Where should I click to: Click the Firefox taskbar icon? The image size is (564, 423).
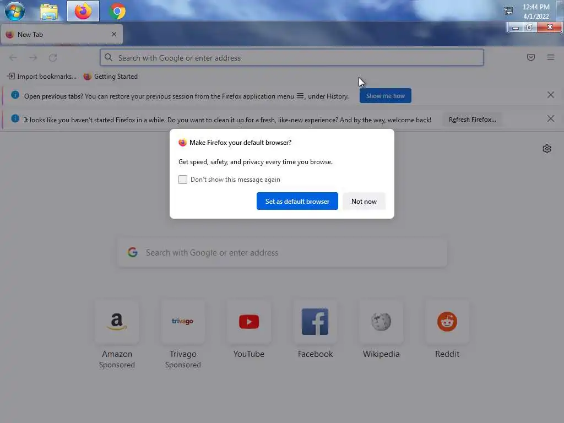pos(83,11)
